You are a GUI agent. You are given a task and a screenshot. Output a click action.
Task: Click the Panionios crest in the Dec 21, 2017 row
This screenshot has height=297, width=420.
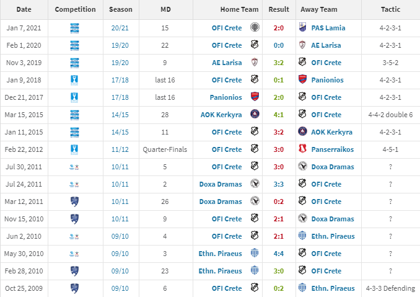[x=255, y=97]
